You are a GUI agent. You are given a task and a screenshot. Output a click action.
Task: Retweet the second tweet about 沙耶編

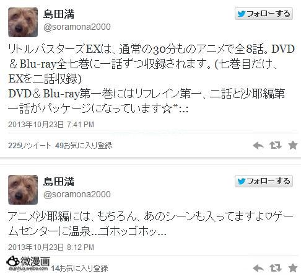tap(276, 268)
